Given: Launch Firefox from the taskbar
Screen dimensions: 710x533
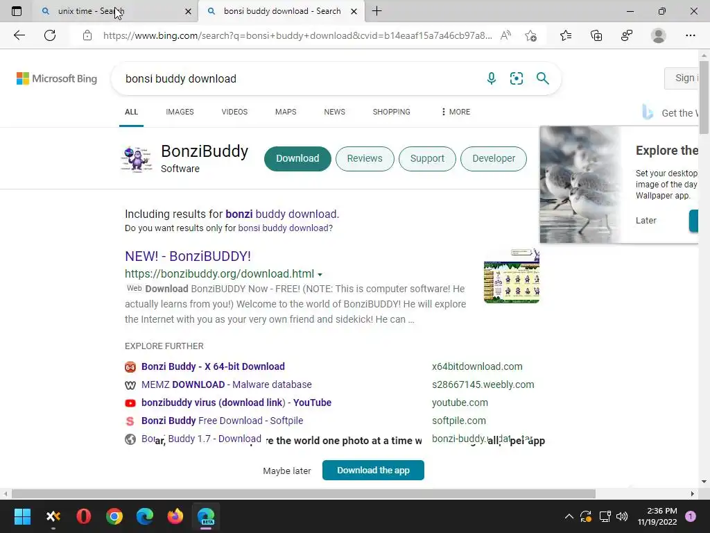Looking at the screenshot, I should (x=175, y=516).
